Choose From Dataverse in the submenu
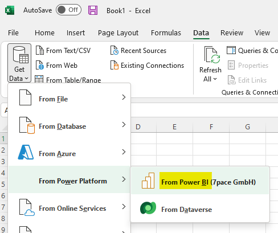 (200, 208)
